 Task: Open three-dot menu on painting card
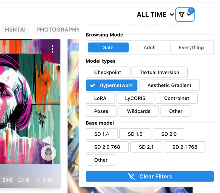pyautogui.click(x=52, y=49)
